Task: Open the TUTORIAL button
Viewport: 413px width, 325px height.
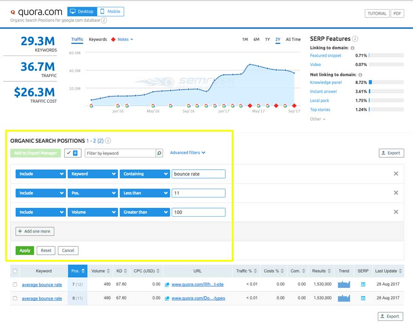Action: [x=377, y=14]
